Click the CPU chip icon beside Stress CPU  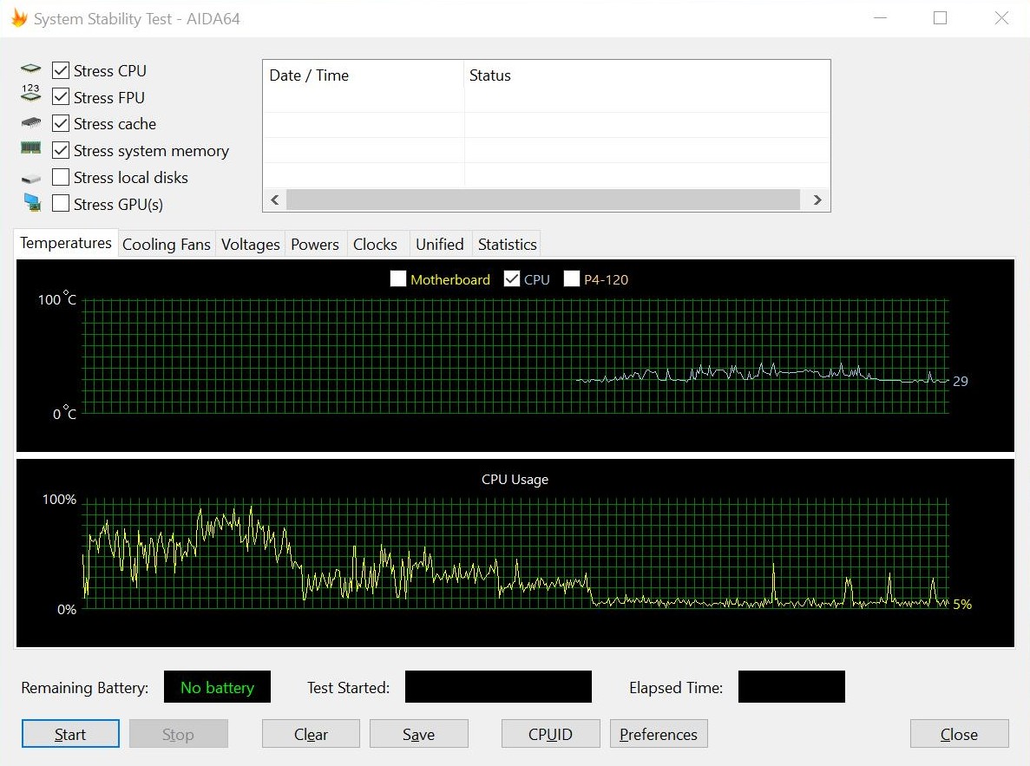coord(30,69)
